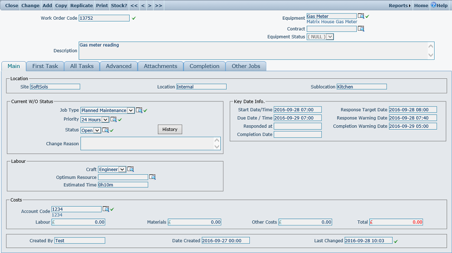Click the Equipment lookup magnifier icon
The height and width of the screenshot is (253, 452).
pos(361,16)
